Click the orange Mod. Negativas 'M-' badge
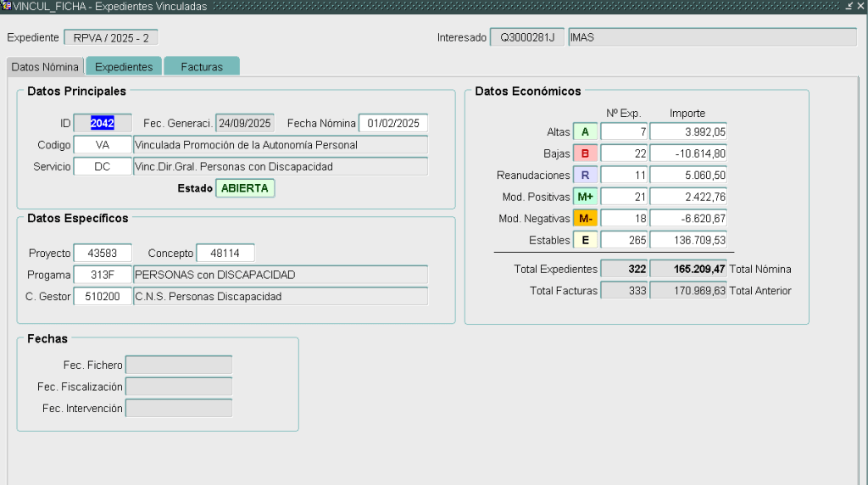 (x=585, y=219)
